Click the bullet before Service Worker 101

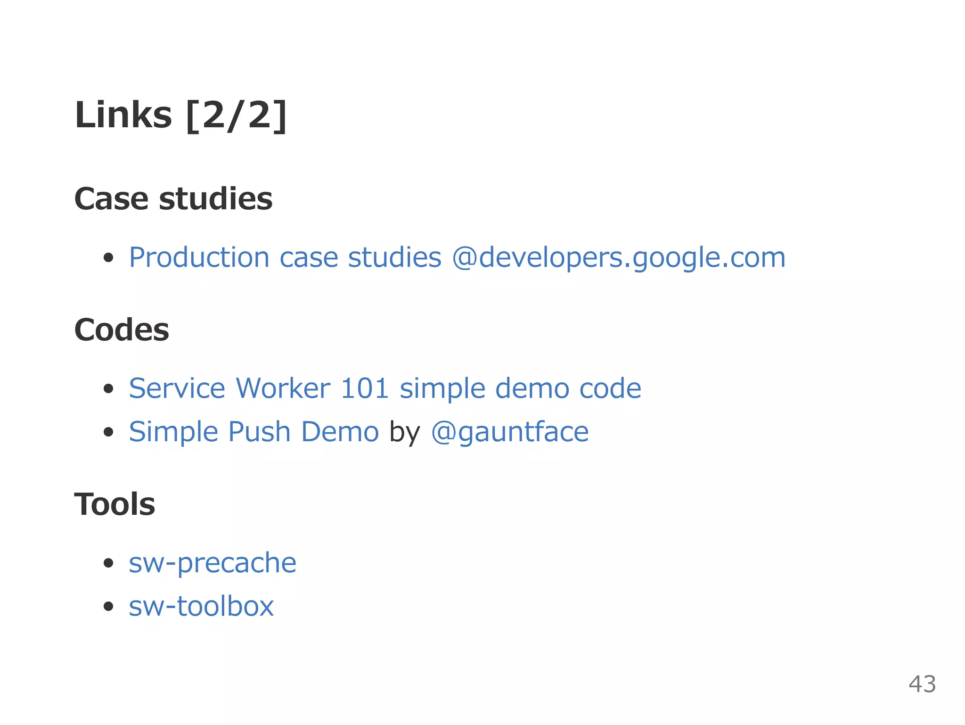click(109, 389)
